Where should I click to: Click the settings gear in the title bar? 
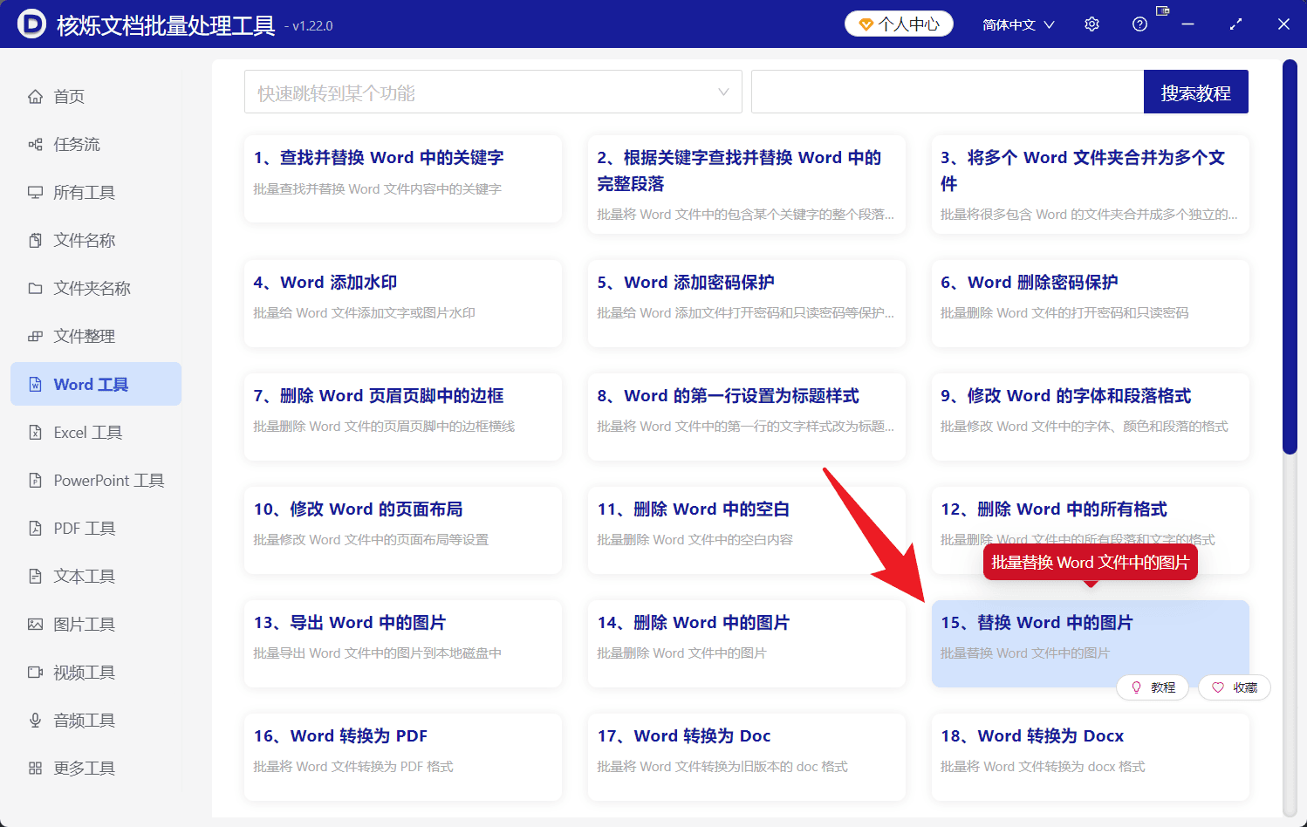point(1091,24)
